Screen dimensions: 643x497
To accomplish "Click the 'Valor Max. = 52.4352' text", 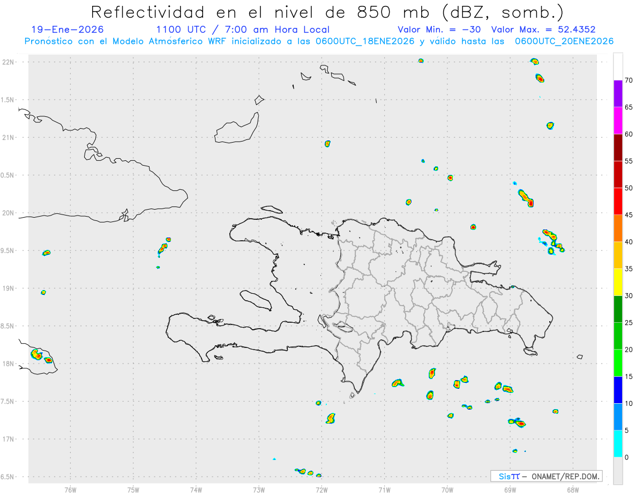I will [543, 30].
